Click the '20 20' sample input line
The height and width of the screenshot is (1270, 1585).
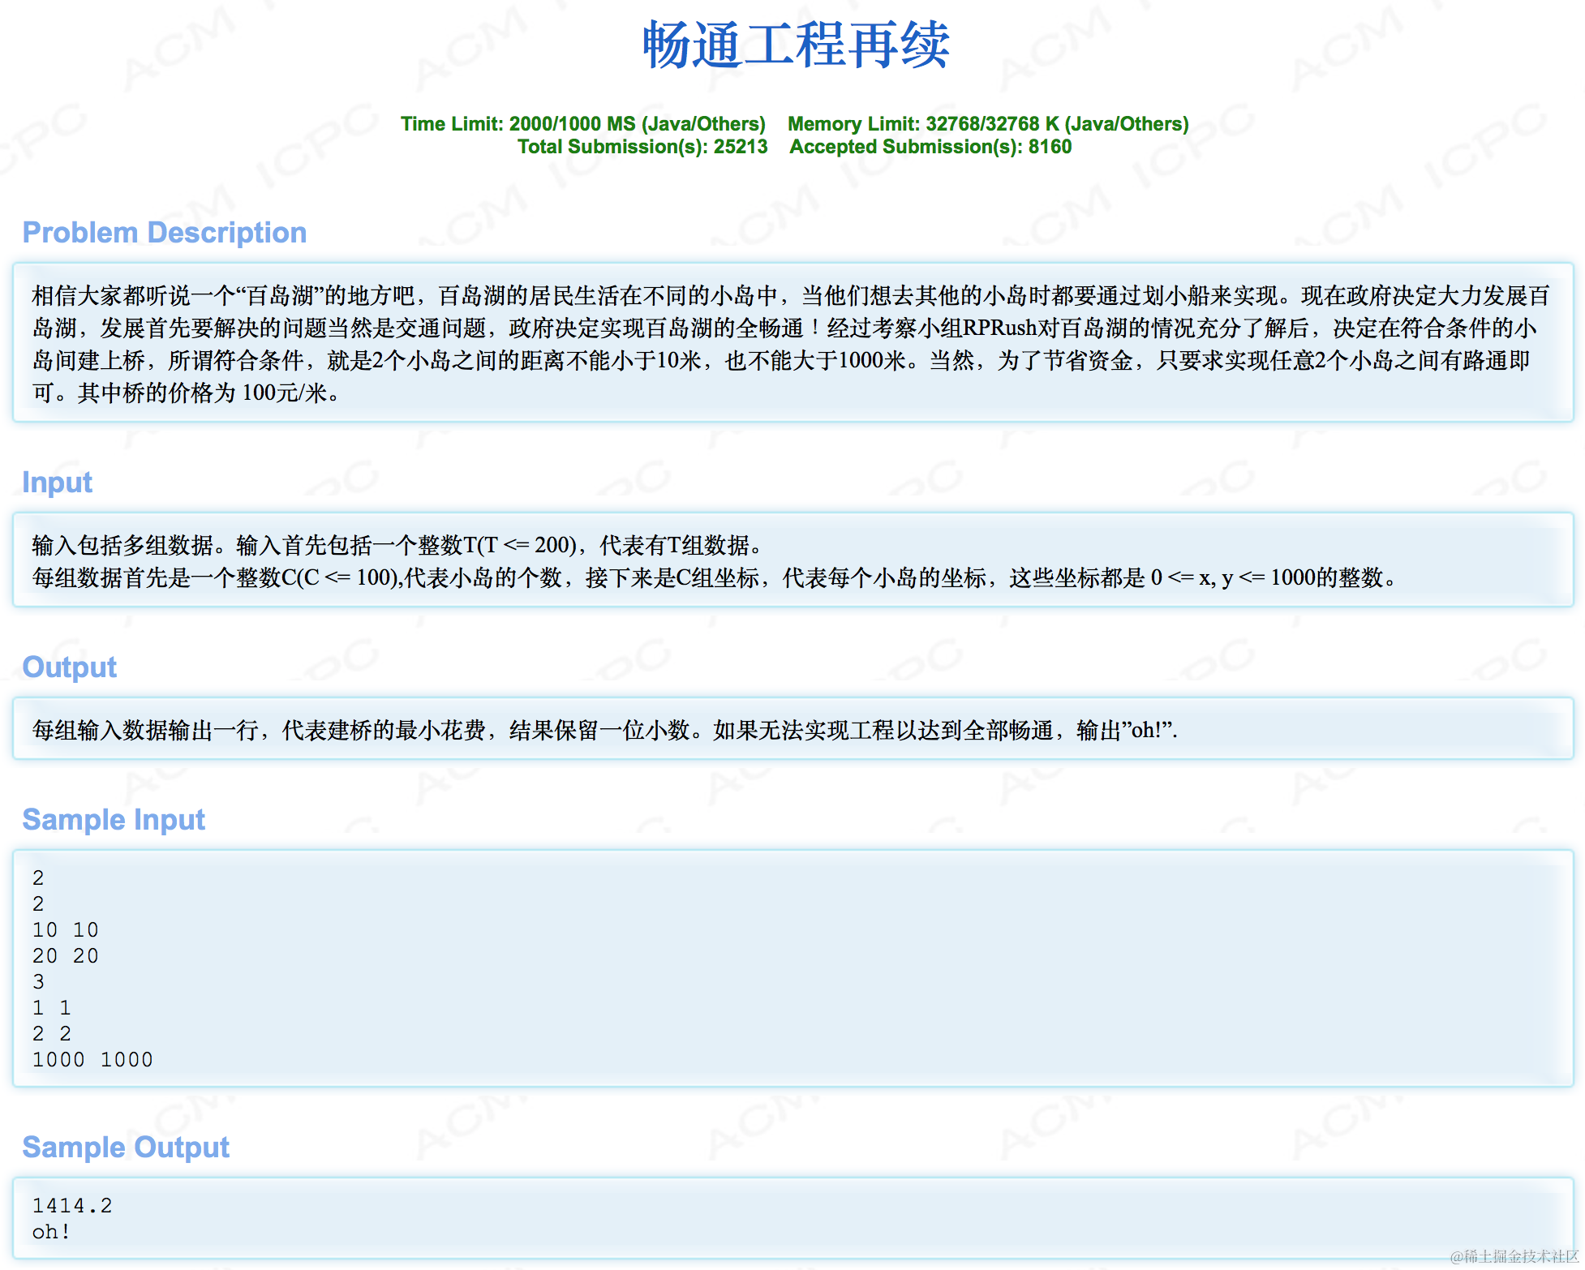tap(65, 956)
